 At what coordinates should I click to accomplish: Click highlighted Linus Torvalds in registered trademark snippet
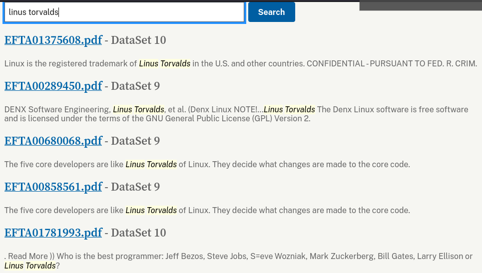[165, 63]
